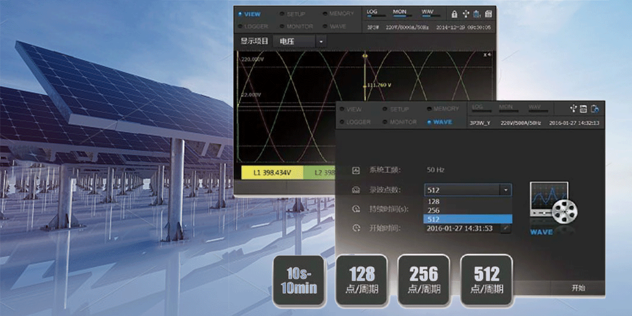The image size is (632, 316).
Task: Choose 256 from the recording points list
Action: coord(434,210)
